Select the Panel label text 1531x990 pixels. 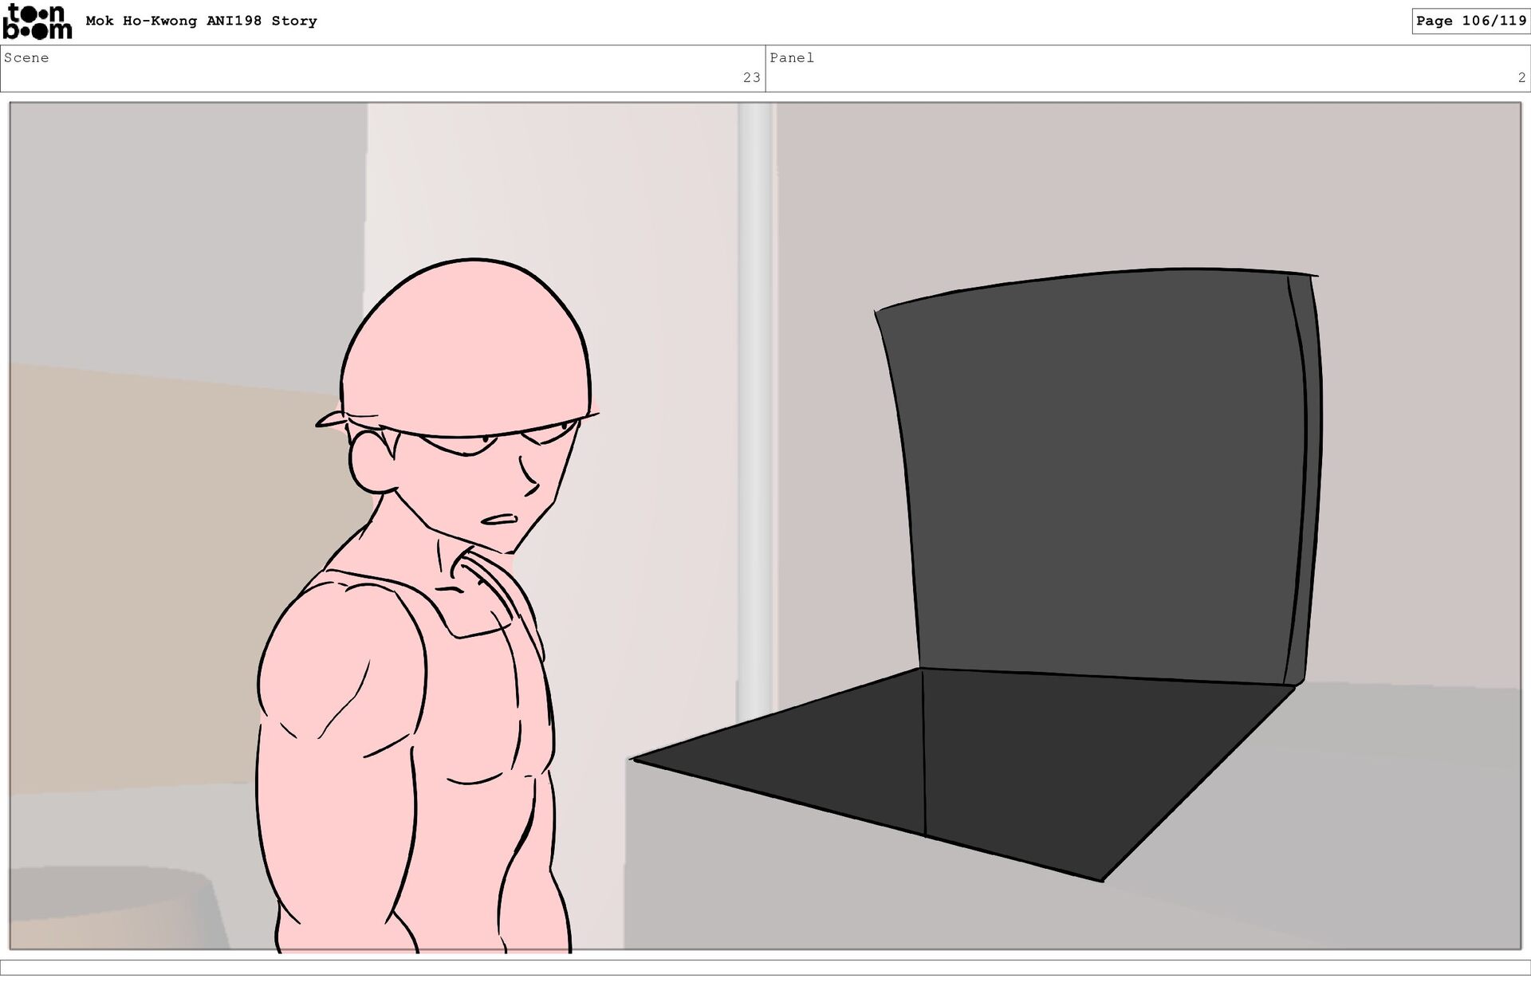[x=791, y=57]
